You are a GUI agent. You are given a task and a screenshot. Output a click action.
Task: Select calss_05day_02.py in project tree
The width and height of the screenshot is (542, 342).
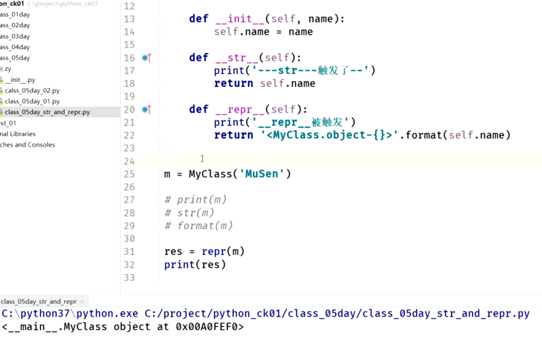point(32,91)
